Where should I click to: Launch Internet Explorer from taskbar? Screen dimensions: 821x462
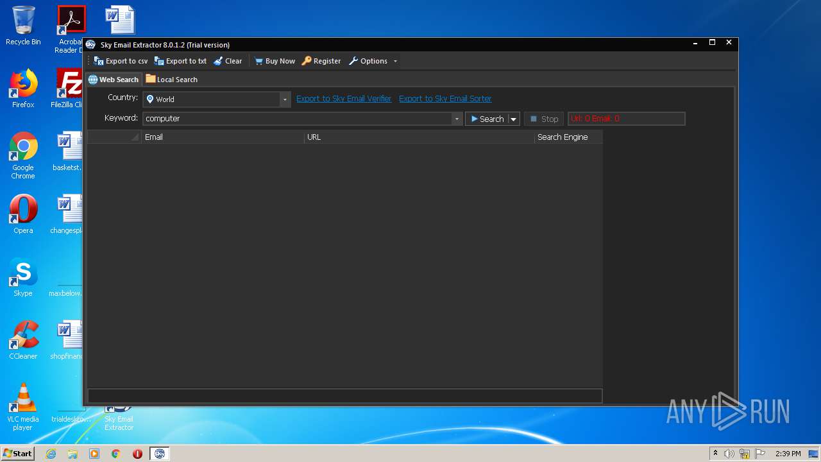[51, 454]
